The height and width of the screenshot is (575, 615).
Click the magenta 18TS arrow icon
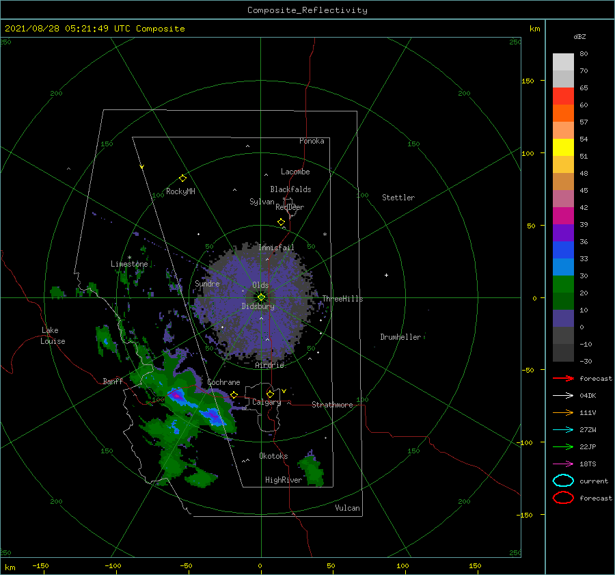(563, 464)
